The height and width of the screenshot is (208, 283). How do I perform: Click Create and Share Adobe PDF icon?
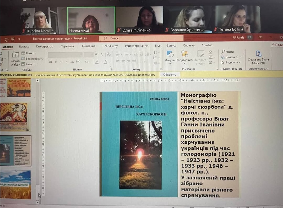coord(258,54)
